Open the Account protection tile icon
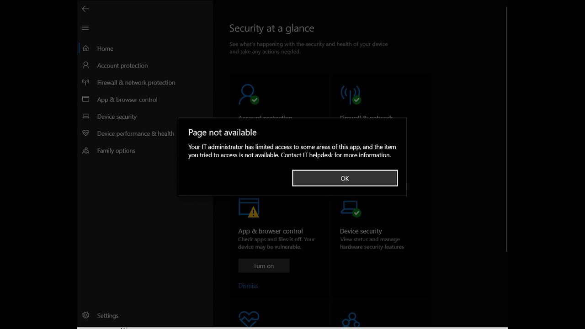The height and width of the screenshot is (329, 585). (x=249, y=95)
